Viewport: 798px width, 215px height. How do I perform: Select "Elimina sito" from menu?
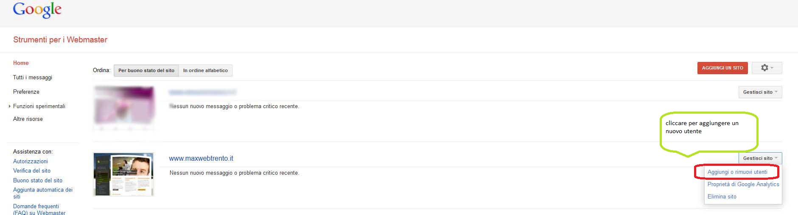pos(722,197)
